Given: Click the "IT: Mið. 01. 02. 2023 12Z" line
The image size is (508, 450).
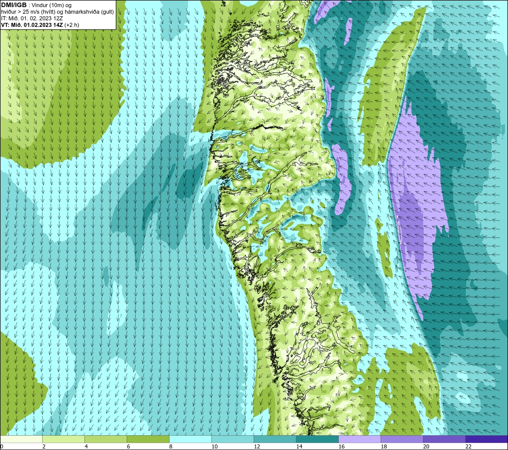Looking at the screenshot, I should 31,18.
